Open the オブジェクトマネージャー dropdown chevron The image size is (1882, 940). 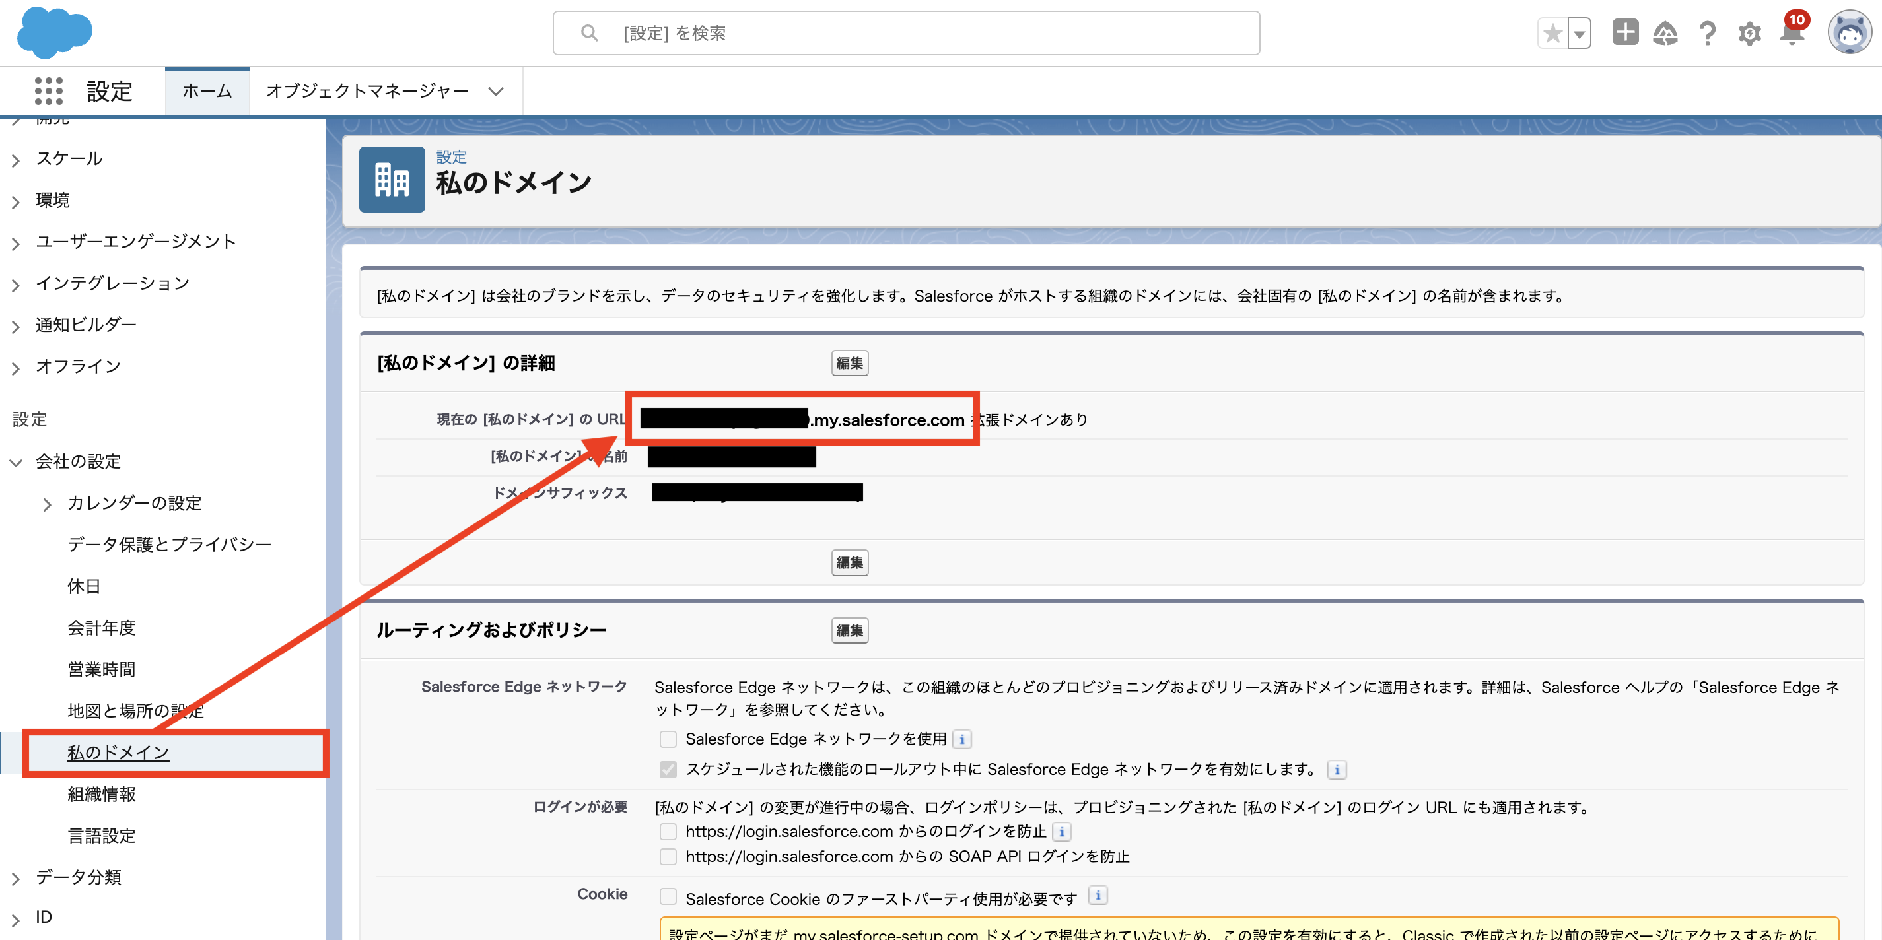495,91
